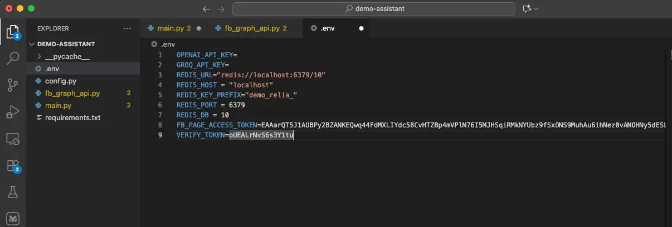The image size is (672, 227).
Task: Switch to the fb_graph_api.py editor tab
Action: [x=255, y=28]
